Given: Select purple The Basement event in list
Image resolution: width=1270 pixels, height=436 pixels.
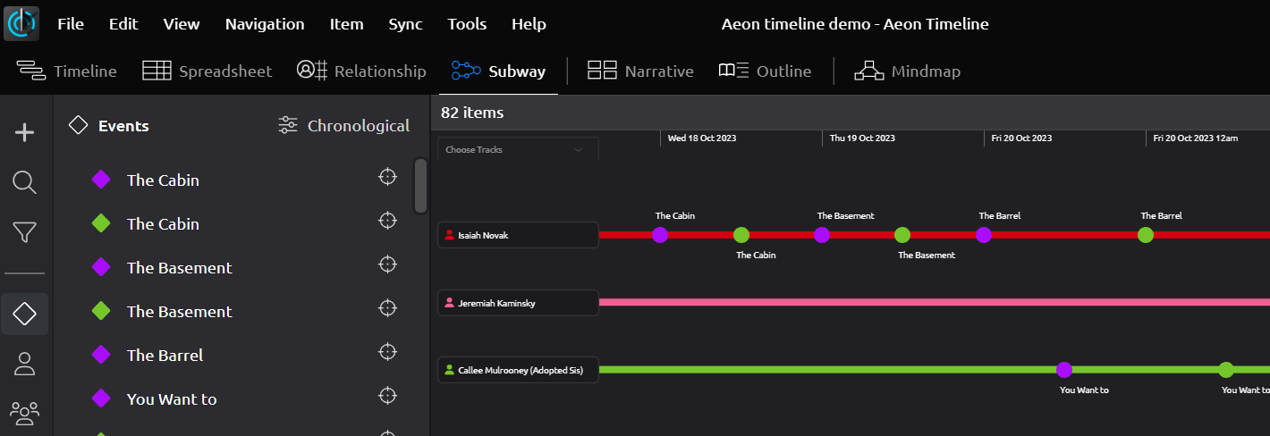Looking at the screenshot, I should 179,267.
